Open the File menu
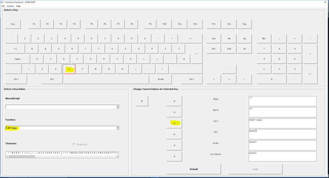329x178 pixels. pos(3,6)
